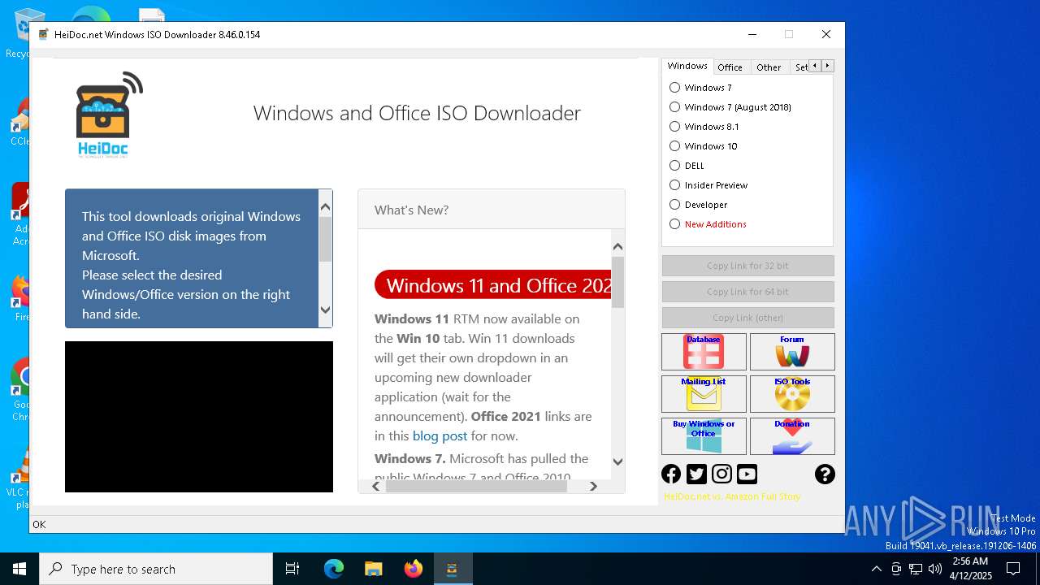1040x585 pixels.
Task: Click the What's New horizontal scrollbar thumb
Action: click(476, 486)
